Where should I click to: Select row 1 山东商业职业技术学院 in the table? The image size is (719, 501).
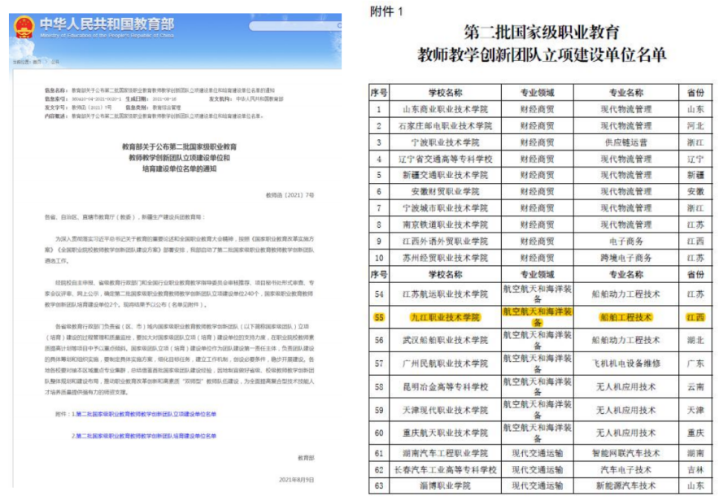(x=446, y=110)
